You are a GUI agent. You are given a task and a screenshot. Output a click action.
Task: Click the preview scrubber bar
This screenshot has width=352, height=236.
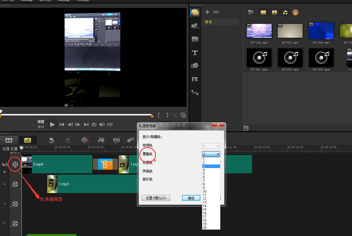[76, 115]
